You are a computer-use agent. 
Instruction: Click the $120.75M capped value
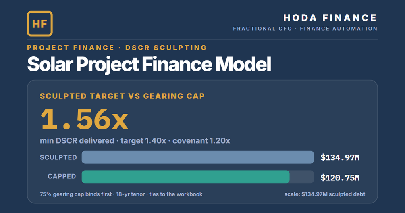pyautogui.click(x=340, y=177)
